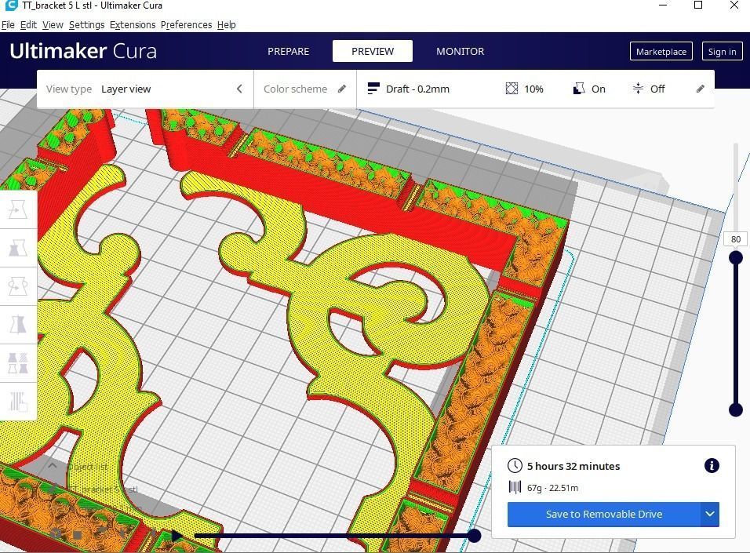This screenshot has height=553, width=750.
Task: Click the path simulation slider handle
Action: 474,536
